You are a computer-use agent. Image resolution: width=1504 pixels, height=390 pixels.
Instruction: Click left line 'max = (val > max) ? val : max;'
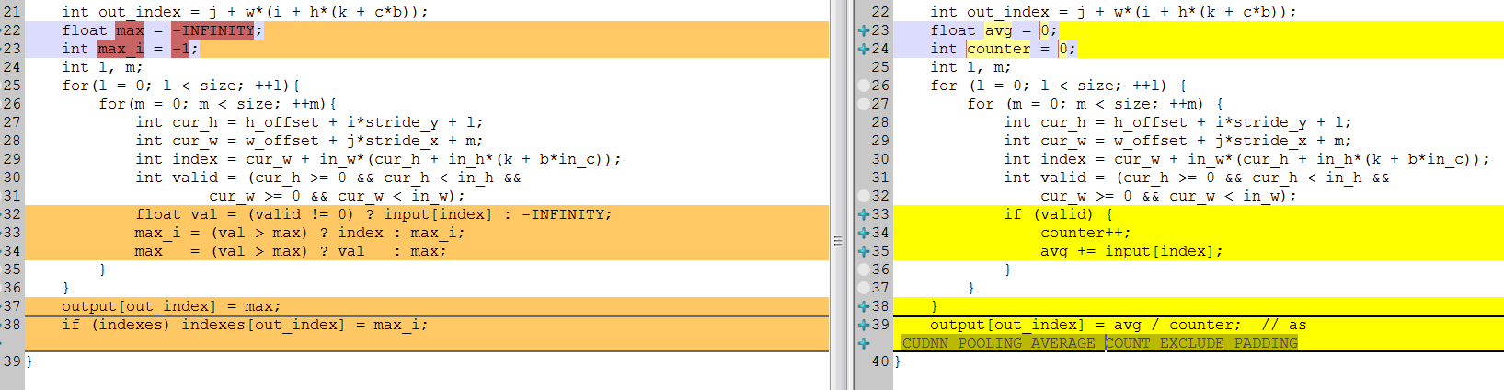click(x=291, y=251)
